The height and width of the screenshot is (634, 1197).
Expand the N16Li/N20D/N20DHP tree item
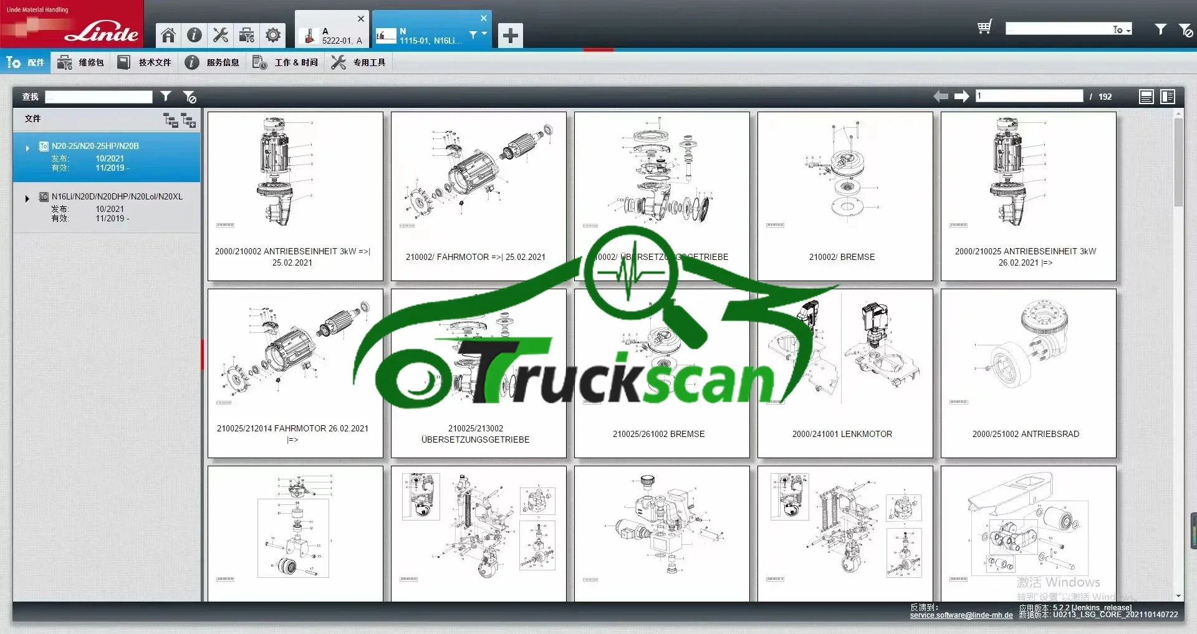tap(27, 199)
